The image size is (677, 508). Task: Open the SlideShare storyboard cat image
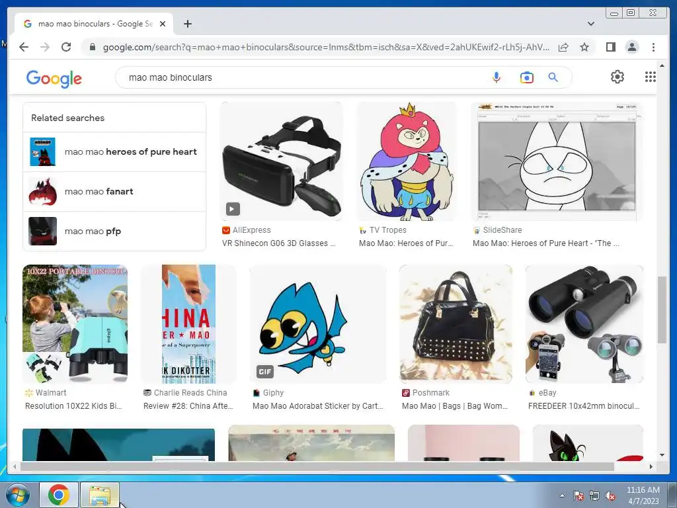557,161
